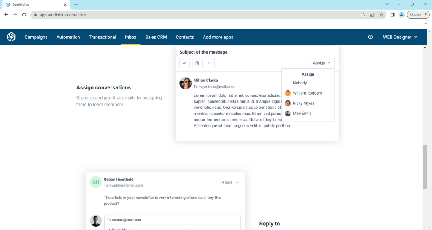
Task: Select William Rodgers from assign list
Action: pyautogui.click(x=307, y=93)
